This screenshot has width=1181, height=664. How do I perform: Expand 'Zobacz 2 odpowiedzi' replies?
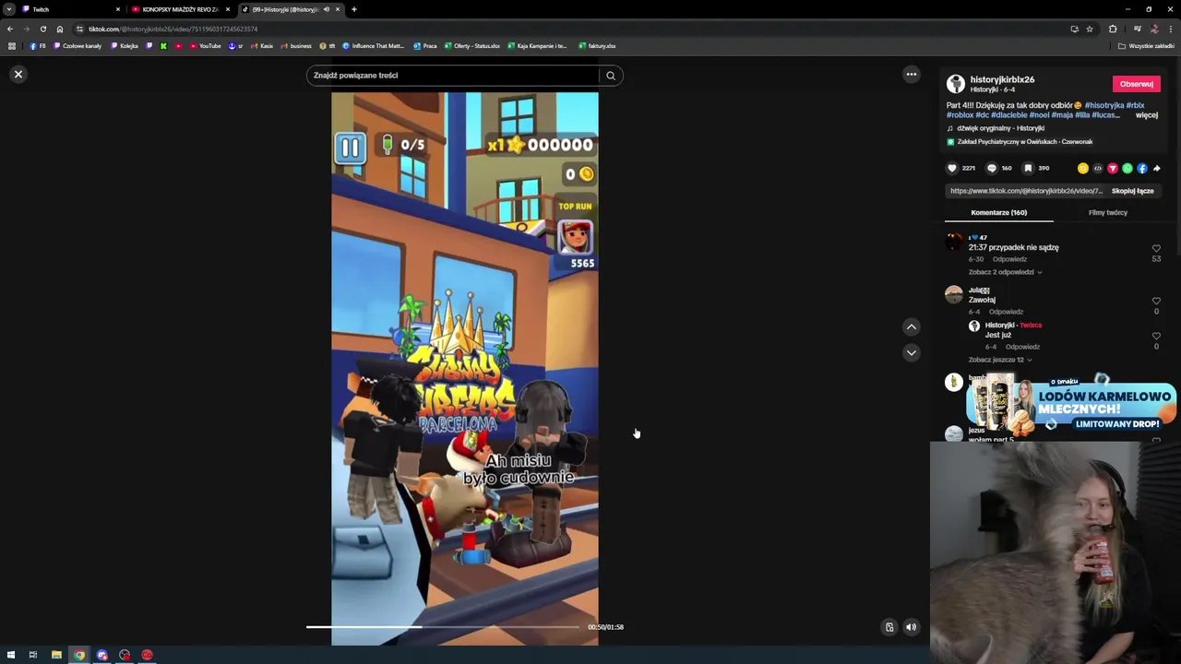1005,273
